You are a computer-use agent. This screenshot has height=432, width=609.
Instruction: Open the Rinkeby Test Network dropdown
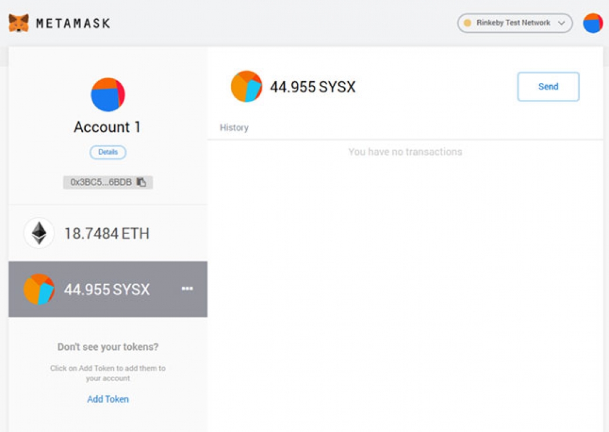pos(513,23)
